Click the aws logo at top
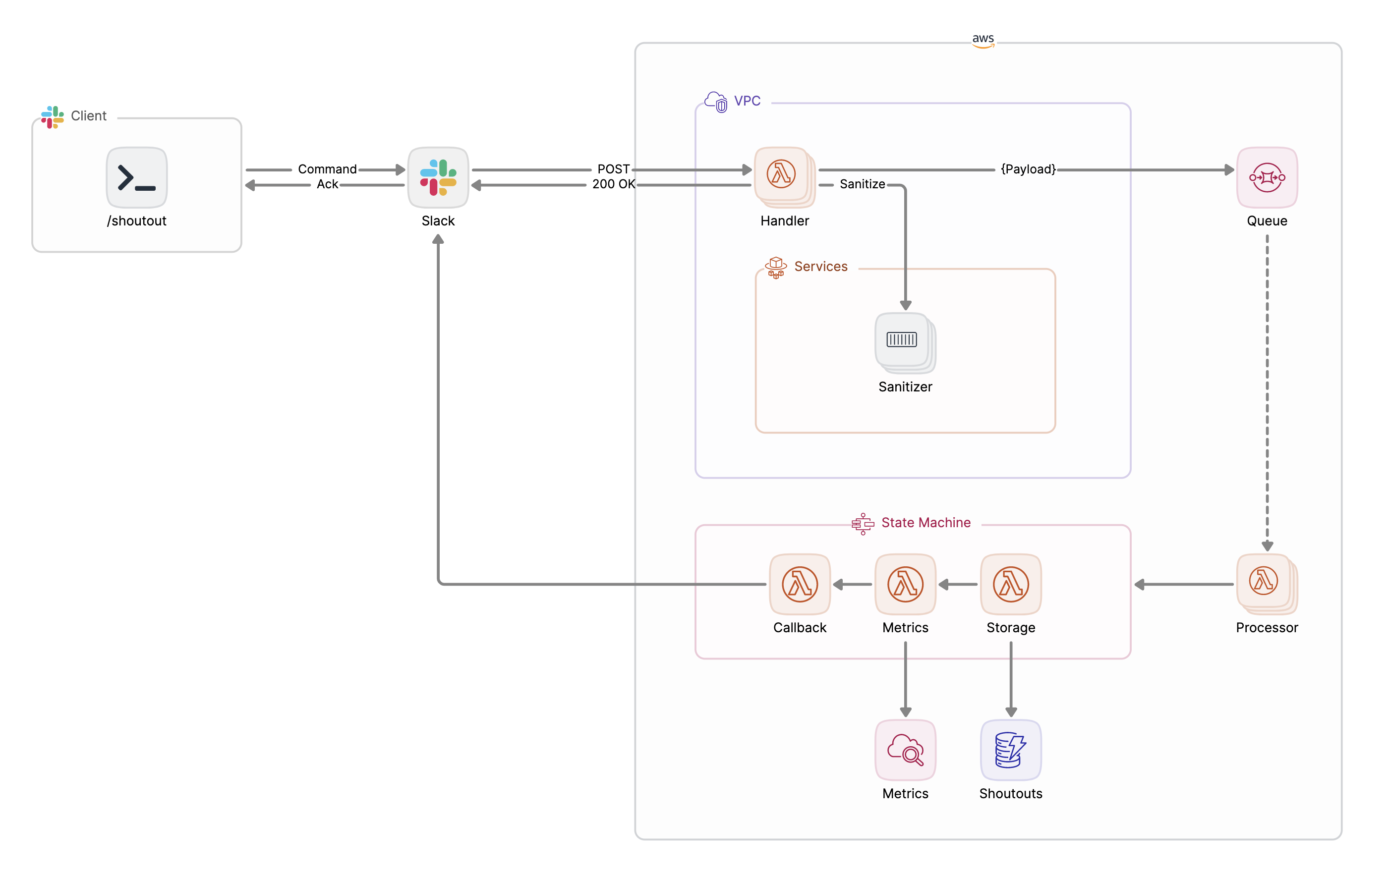Viewport: 1387px width, 875px height. (x=982, y=40)
